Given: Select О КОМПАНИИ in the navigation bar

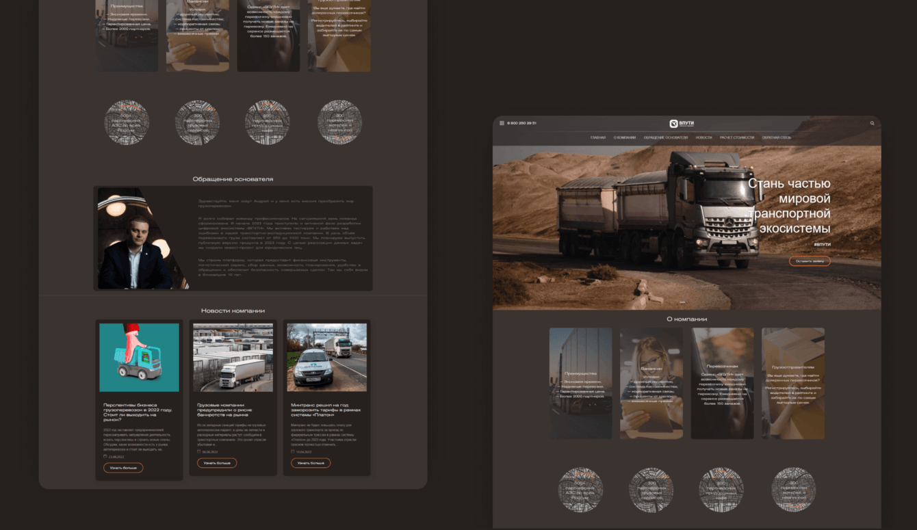Looking at the screenshot, I should point(625,137).
